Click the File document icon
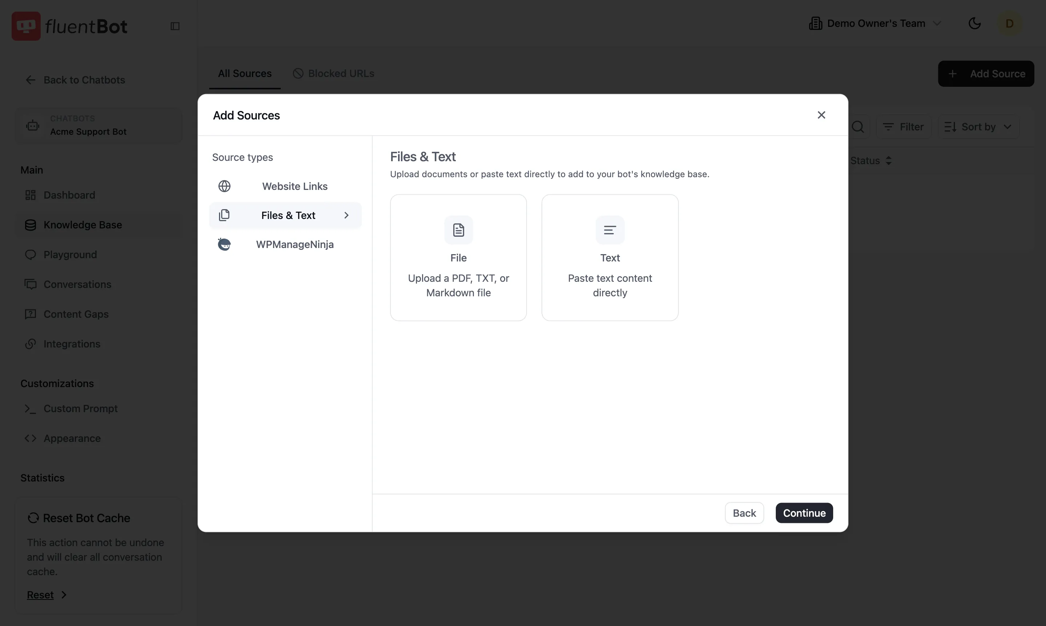This screenshot has height=626, width=1046. click(458, 230)
